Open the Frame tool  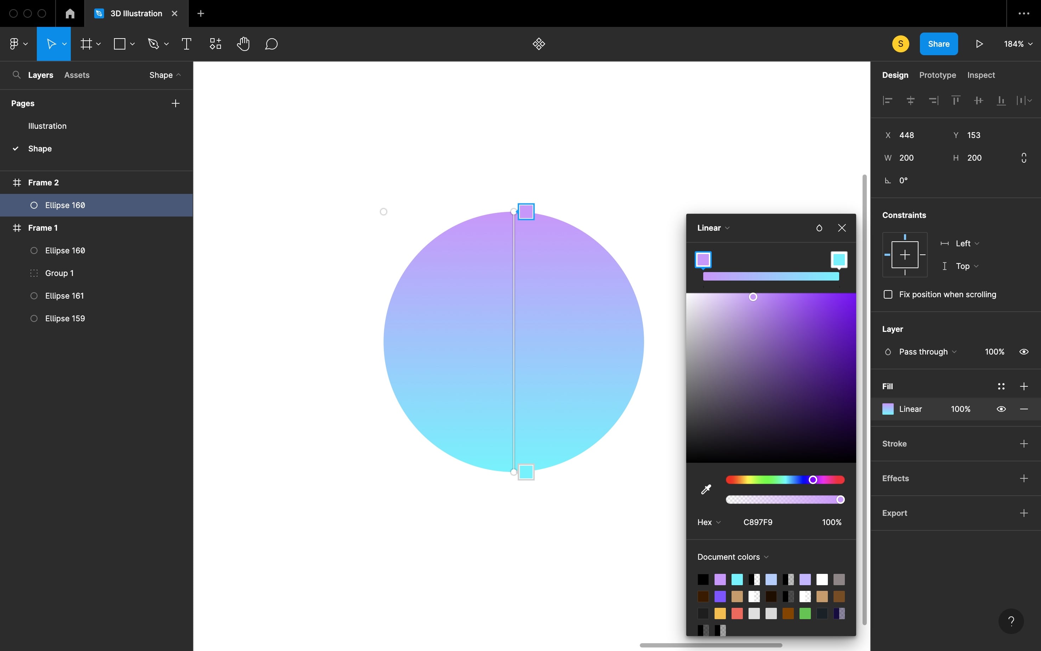87,44
